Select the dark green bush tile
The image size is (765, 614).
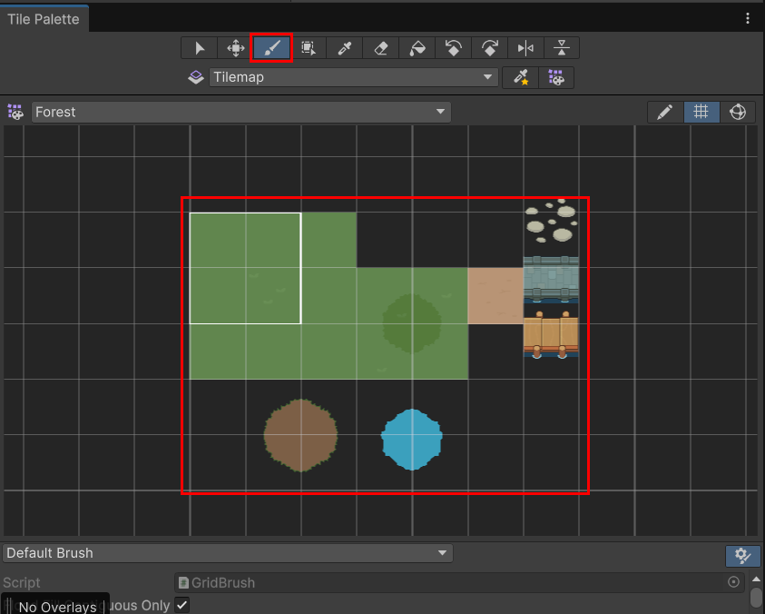pyautogui.click(x=412, y=323)
